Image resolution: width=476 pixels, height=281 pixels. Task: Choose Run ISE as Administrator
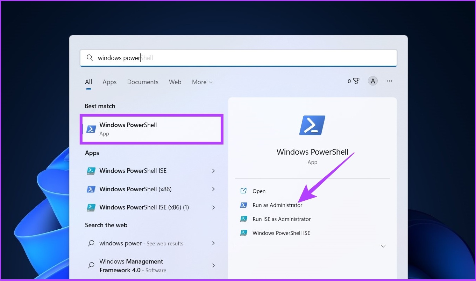pyautogui.click(x=282, y=219)
